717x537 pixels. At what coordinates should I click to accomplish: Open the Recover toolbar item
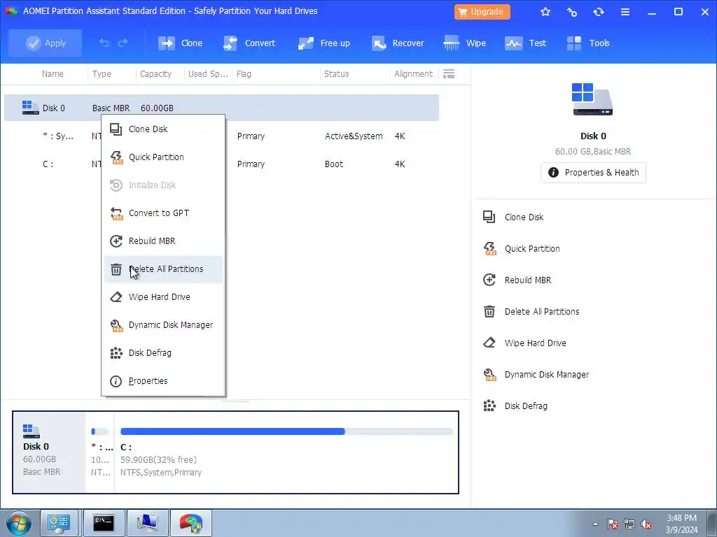tap(398, 43)
